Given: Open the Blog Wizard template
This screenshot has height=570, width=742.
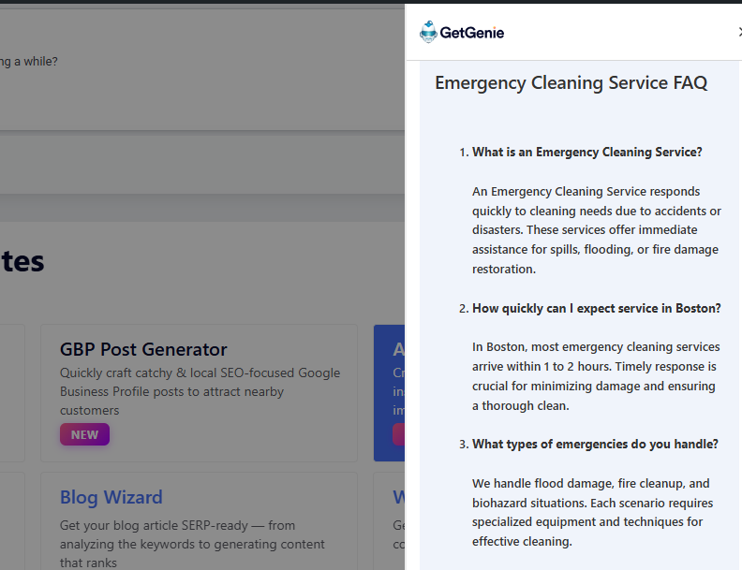Looking at the screenshot, I should coord(111,497).
